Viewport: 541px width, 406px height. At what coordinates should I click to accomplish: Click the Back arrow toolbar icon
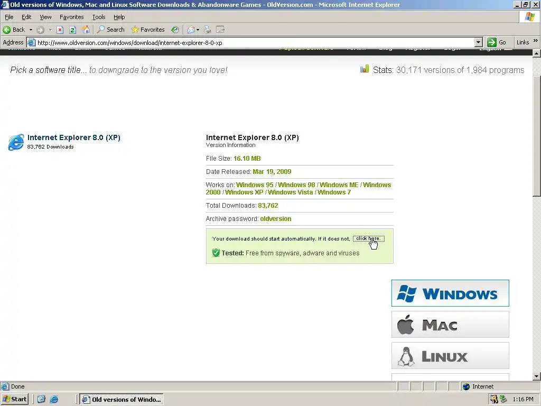tap(6, 30)
